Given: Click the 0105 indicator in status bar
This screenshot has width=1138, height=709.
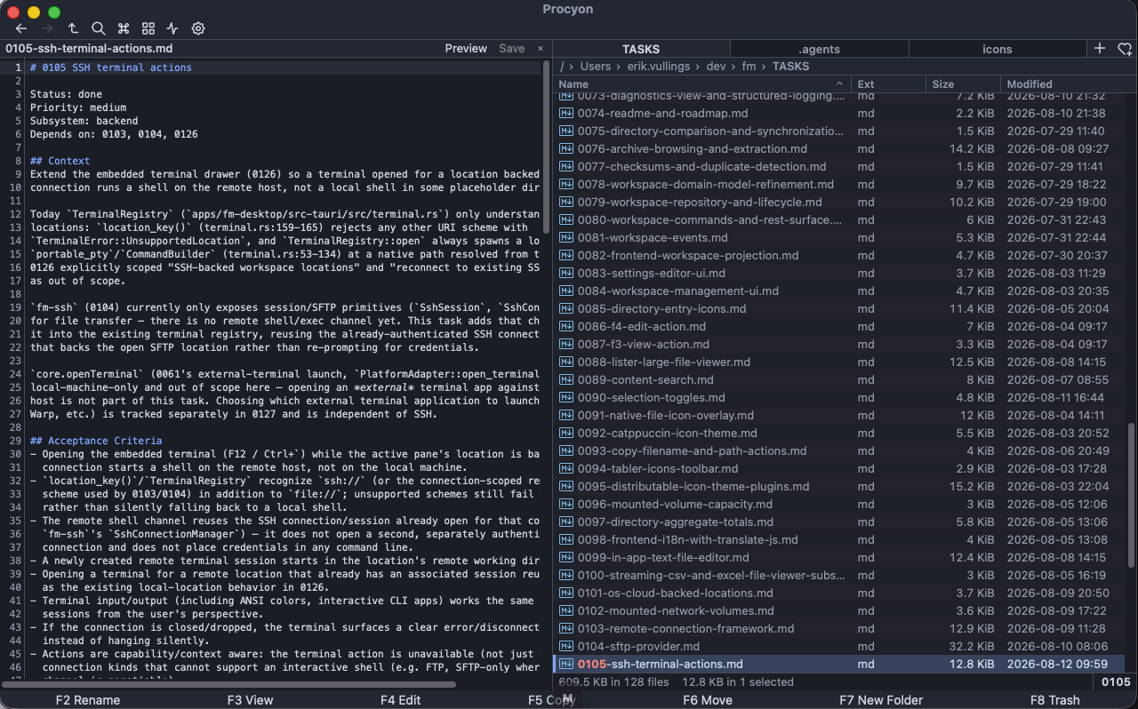Looking at the screenshot, I should click(1116, 681).
